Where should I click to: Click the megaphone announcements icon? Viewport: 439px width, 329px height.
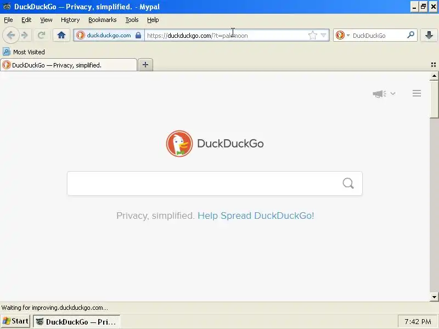379,94
